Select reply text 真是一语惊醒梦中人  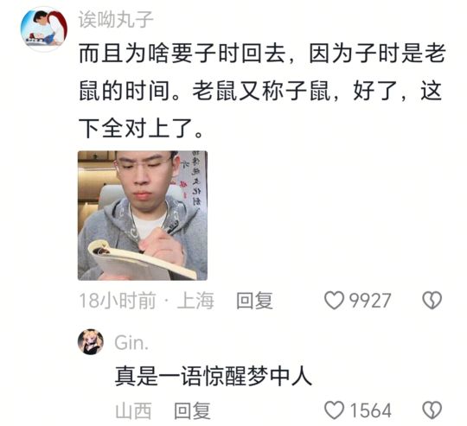(214, 376)
